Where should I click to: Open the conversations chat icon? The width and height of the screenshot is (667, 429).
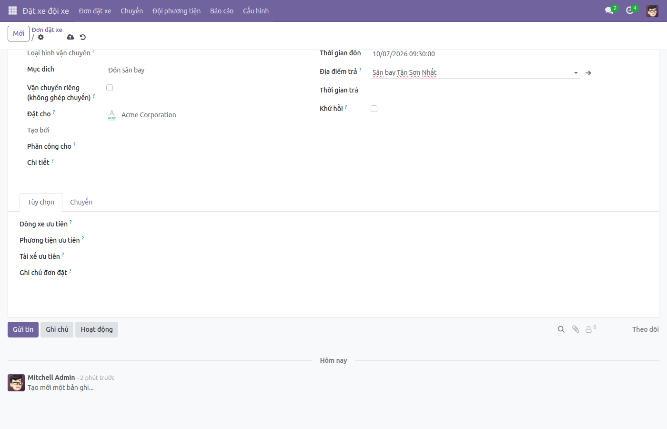(x=609, y=10)
